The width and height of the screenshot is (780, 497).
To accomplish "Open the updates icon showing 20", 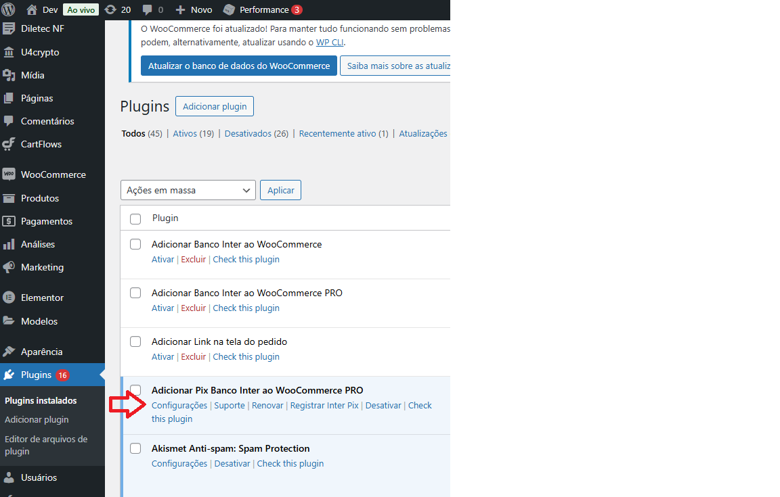I will (x=110, y=9).
